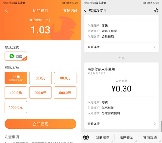Click the chat scrollbar on right edge
162x143 pixels.
tap(161, 126)
